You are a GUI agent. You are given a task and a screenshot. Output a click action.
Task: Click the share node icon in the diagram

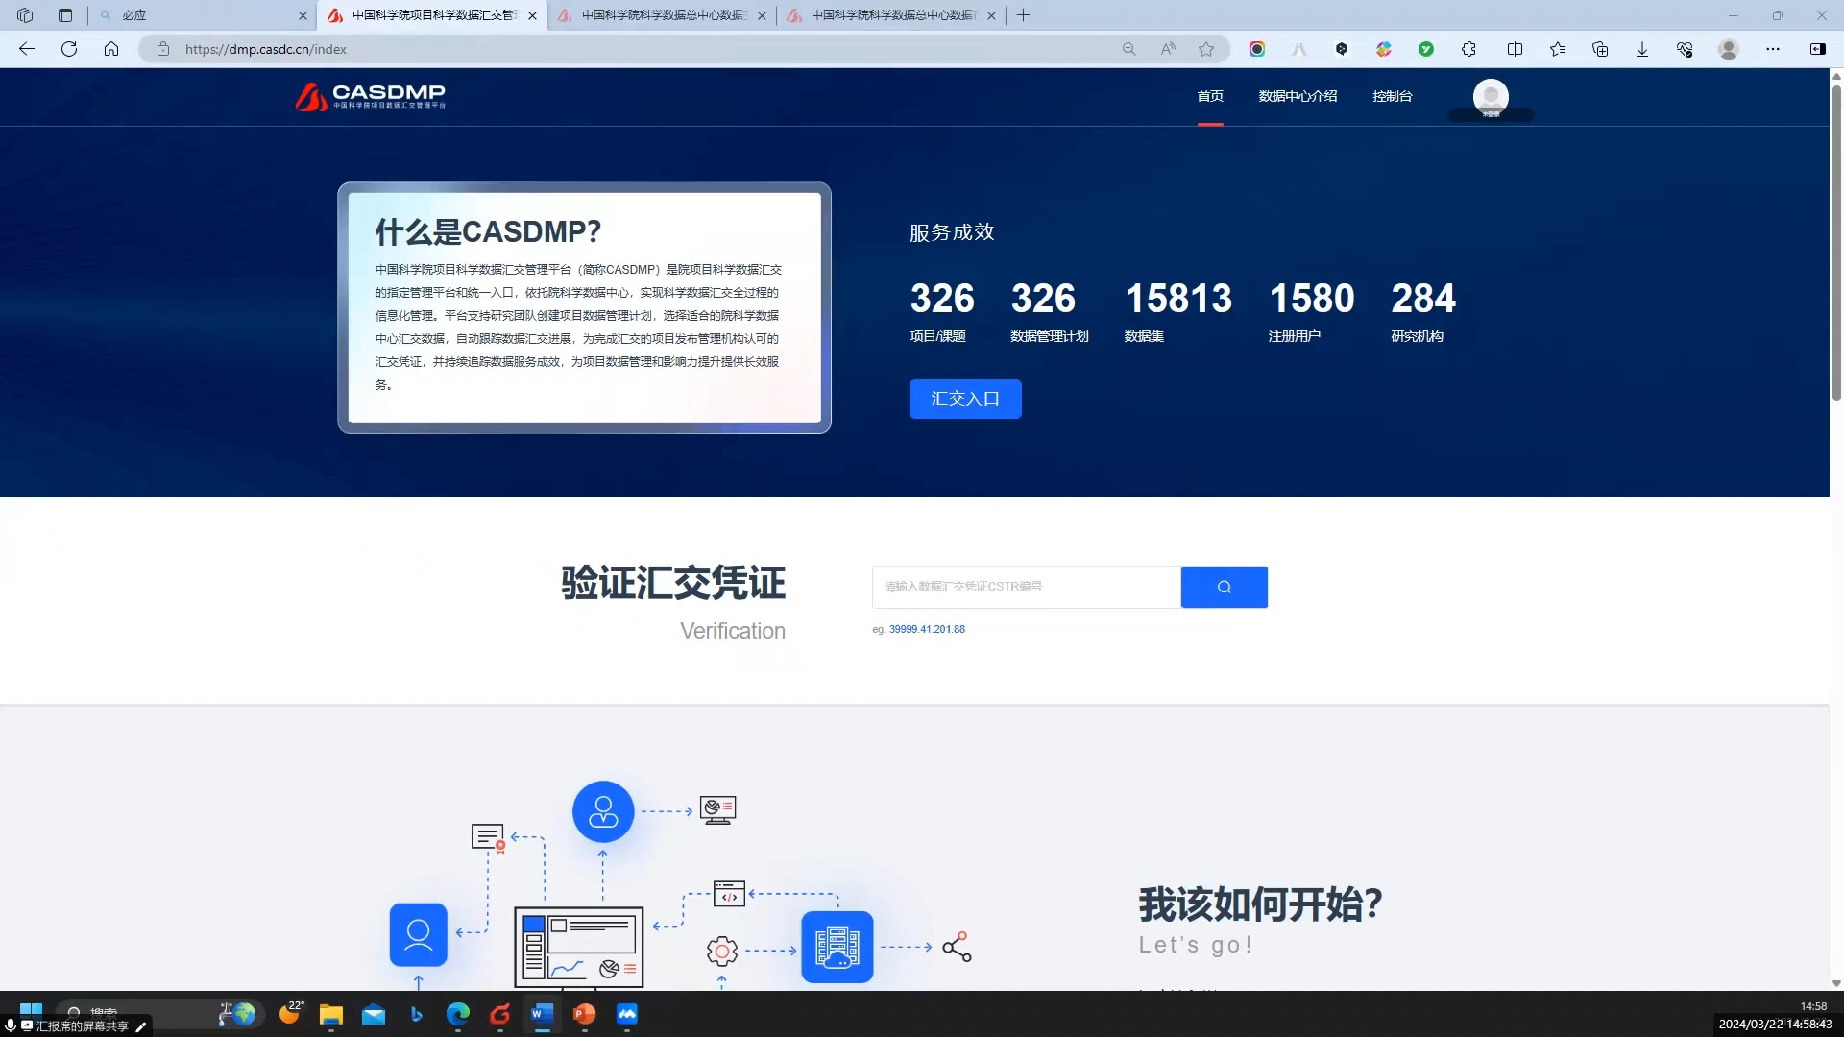pyautogui.click(x=957, y=947)
